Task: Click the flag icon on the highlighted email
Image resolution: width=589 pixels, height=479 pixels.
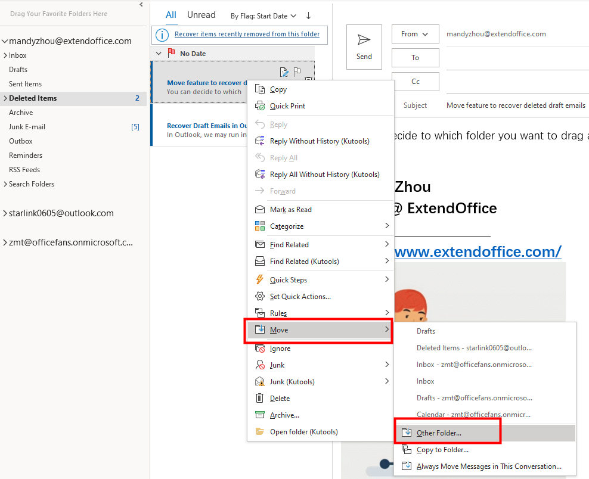Action: (296, 71)
